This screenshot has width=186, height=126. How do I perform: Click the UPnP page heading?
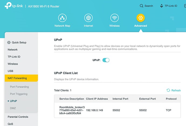tap(58, 40)
